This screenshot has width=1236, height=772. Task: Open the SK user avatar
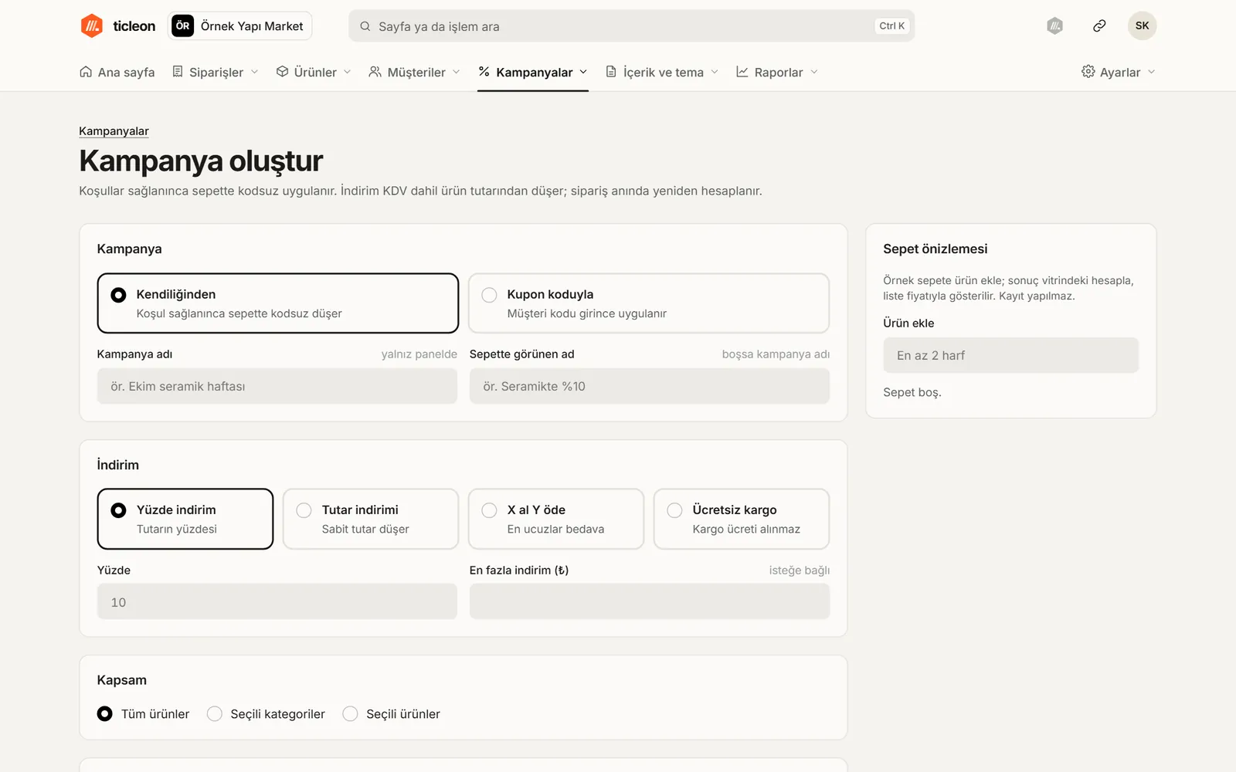[1142, 26]
